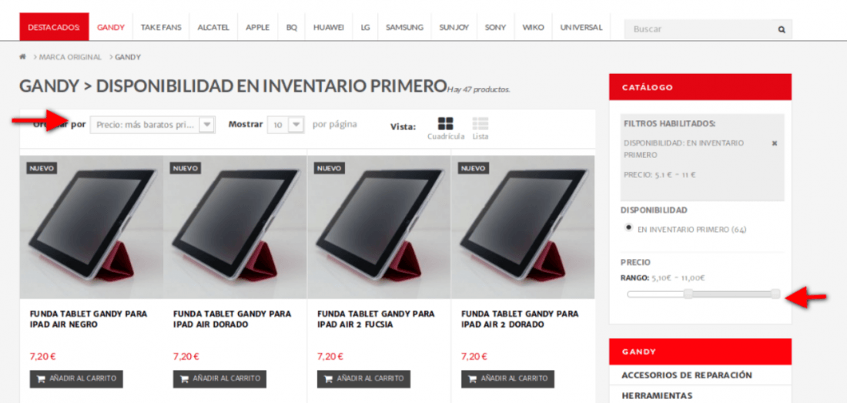
Task: Remove the enabled Disponibilidad filter with the x
Action: pos(774,143)
